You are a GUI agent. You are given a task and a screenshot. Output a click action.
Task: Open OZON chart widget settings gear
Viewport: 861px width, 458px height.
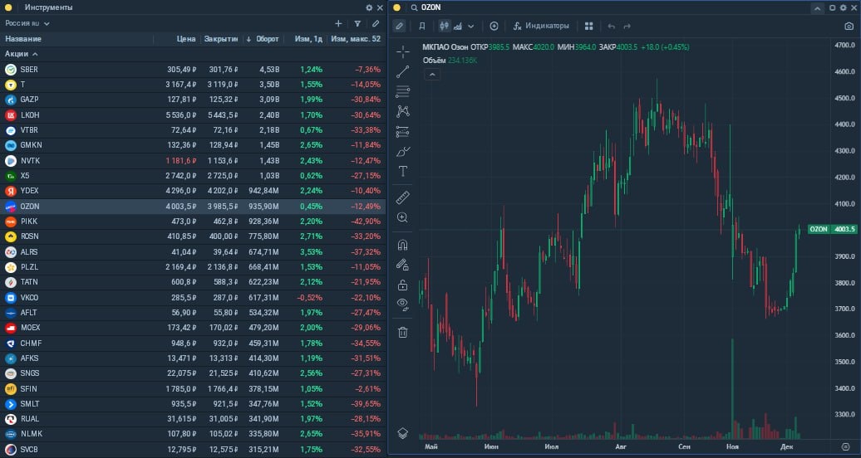(x=844, y=7)
